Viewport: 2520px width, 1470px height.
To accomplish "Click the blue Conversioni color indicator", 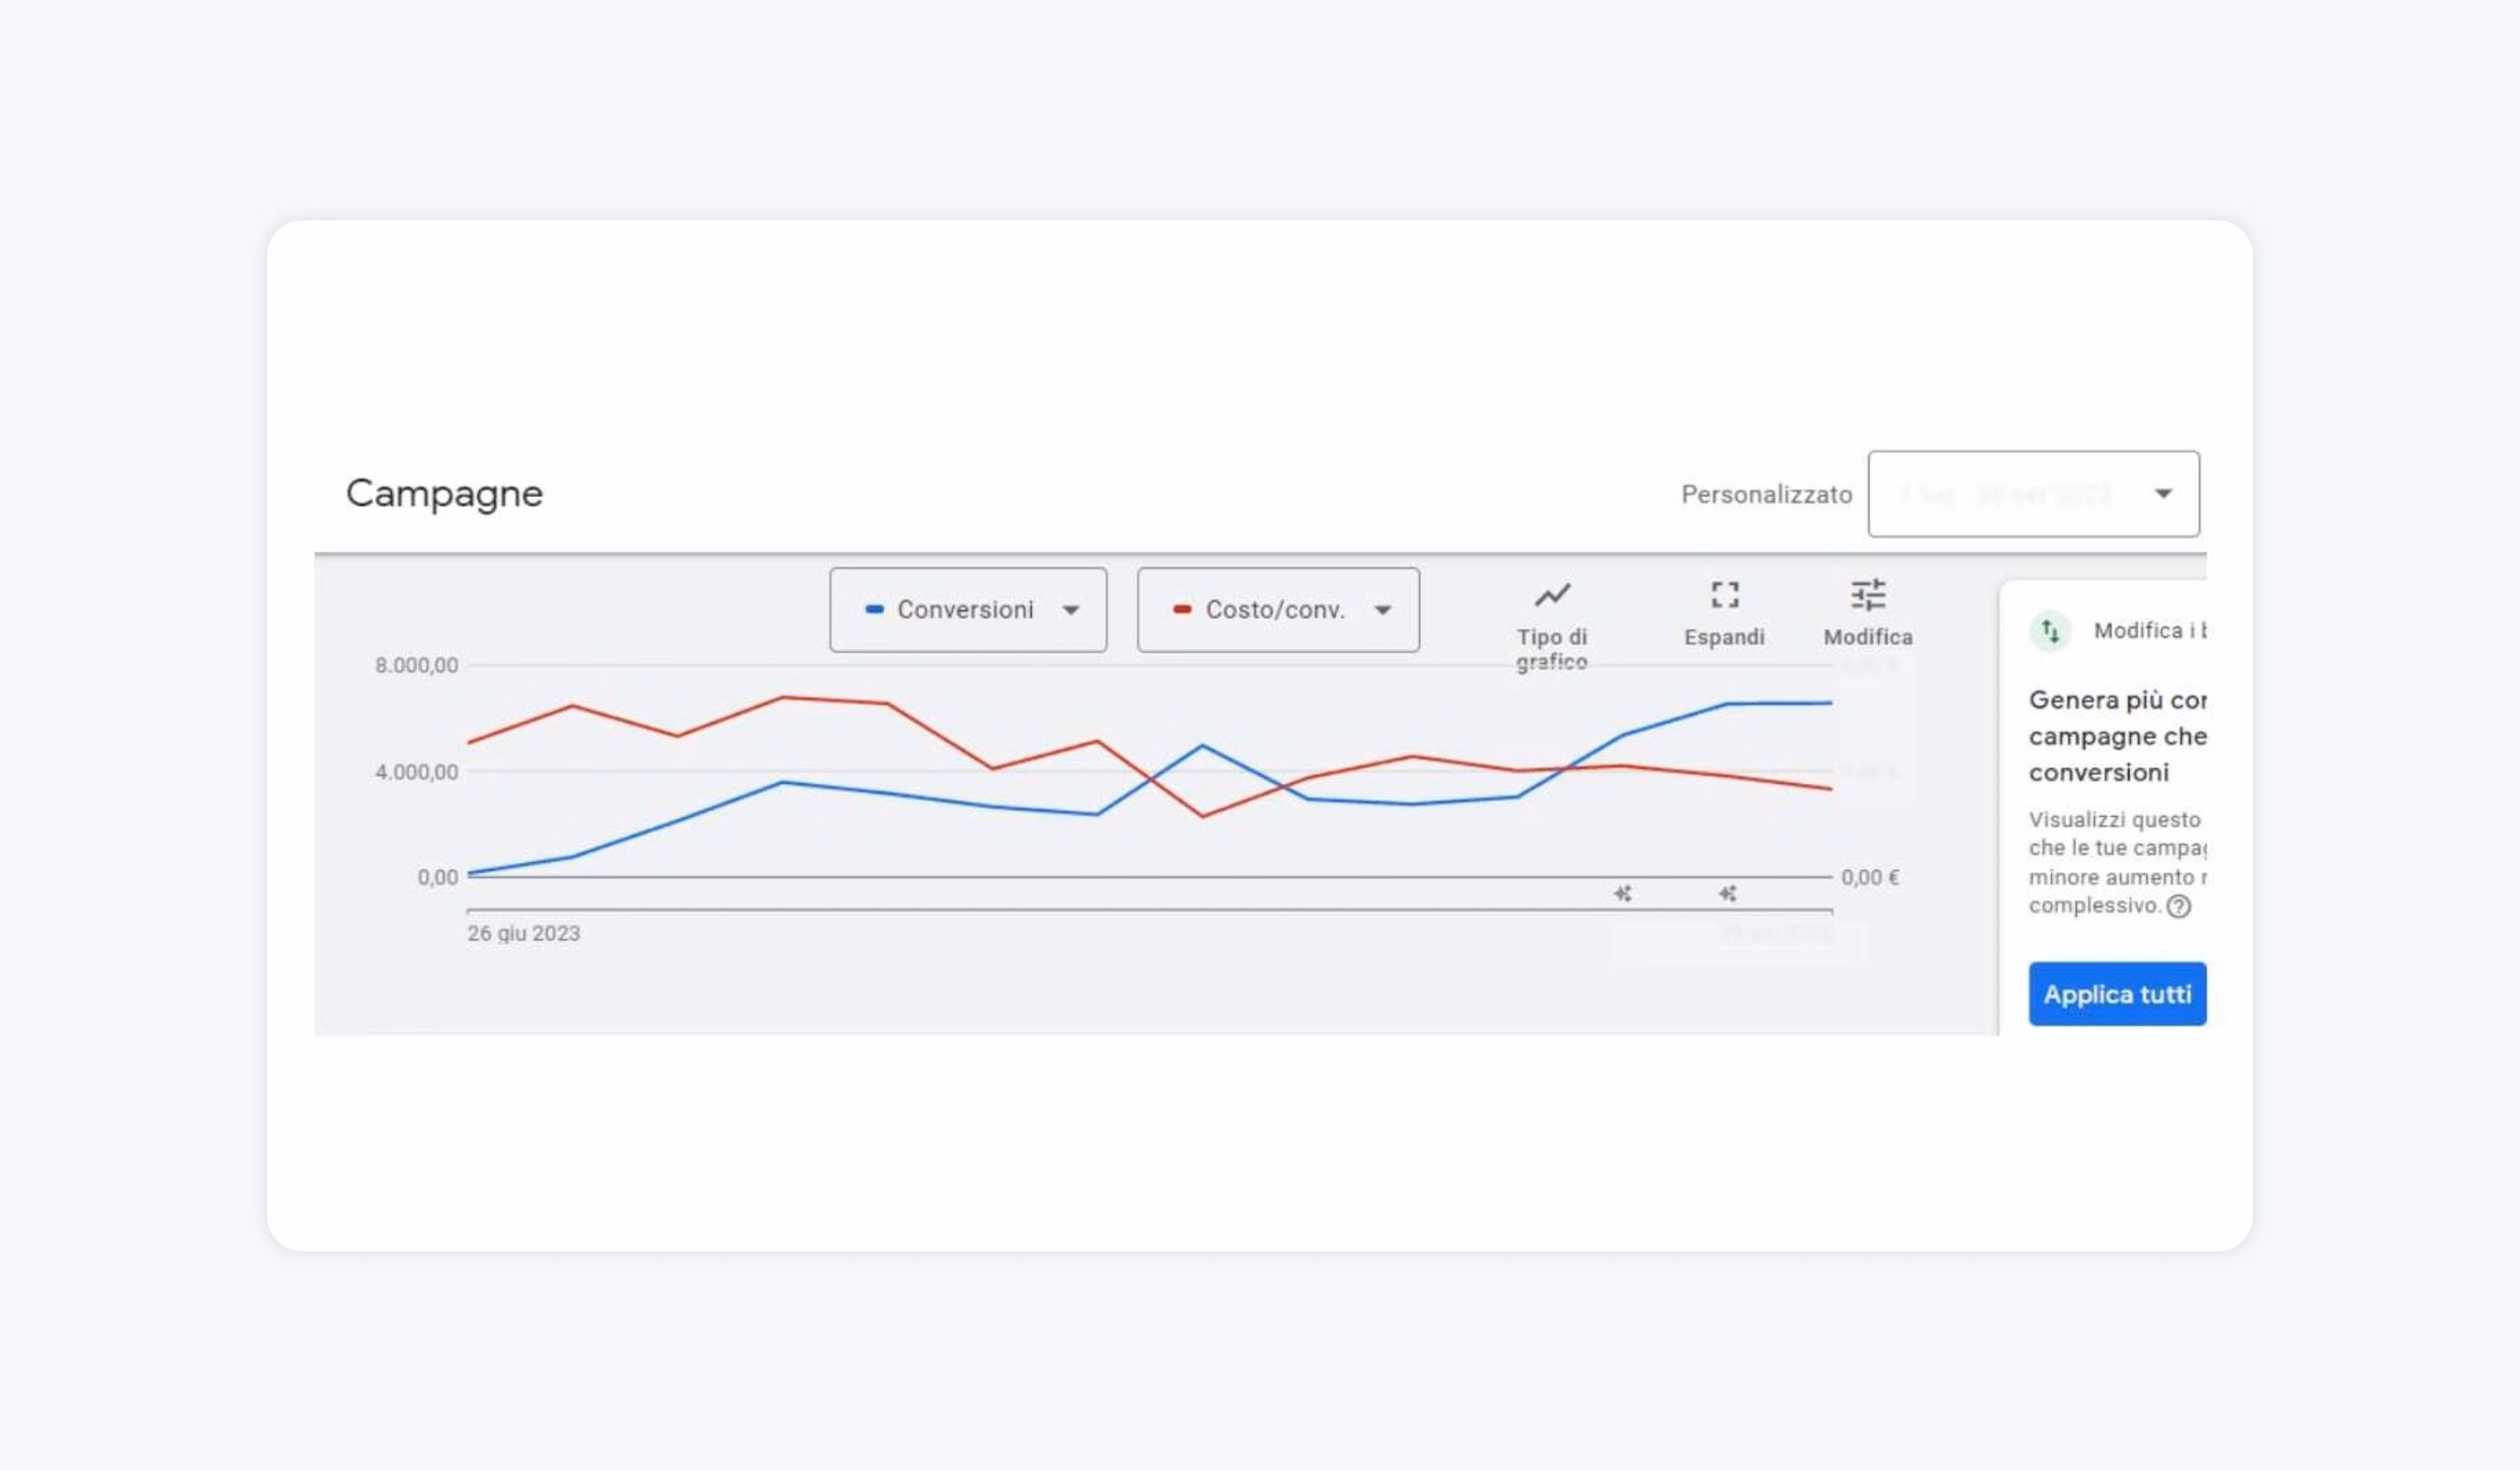I will point(874,609).
